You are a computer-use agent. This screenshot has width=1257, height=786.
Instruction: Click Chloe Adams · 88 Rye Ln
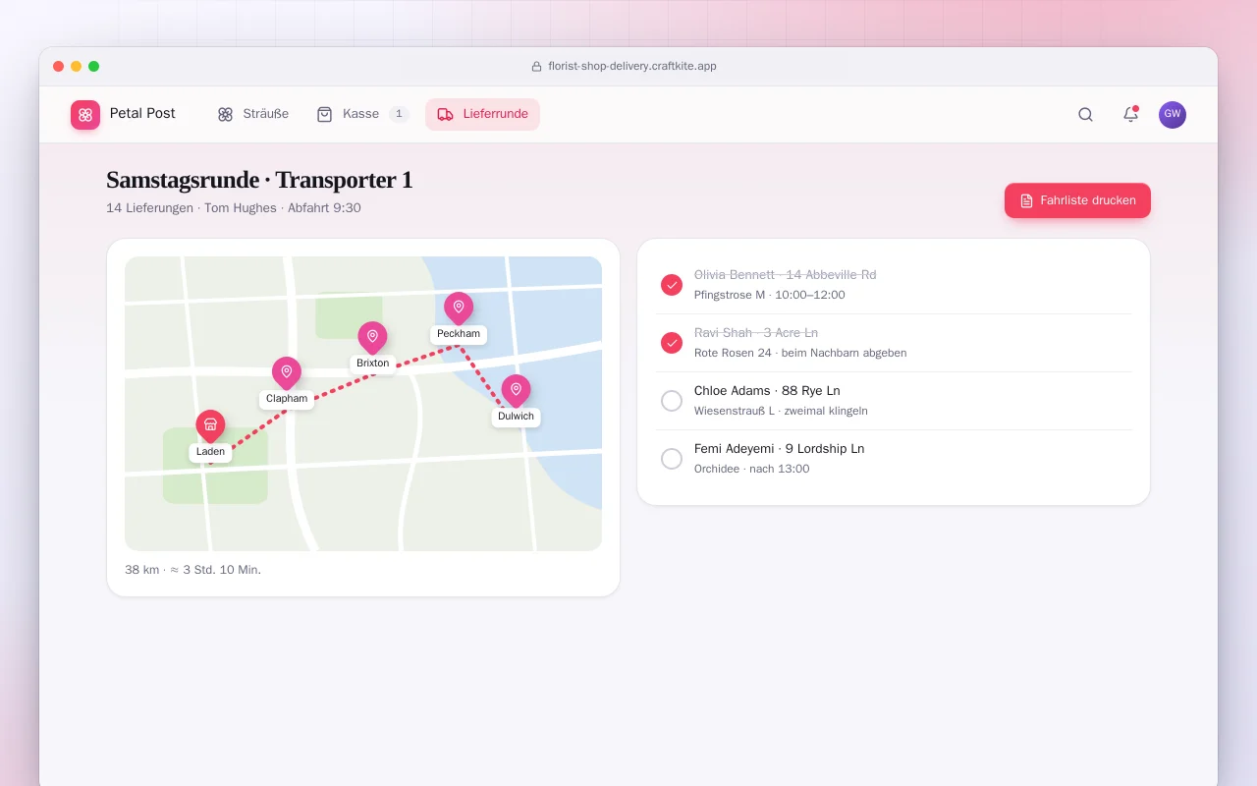(x=767, y=391)
